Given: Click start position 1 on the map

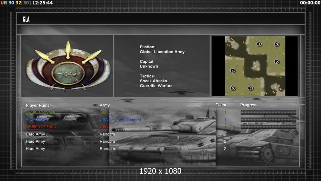Looking at the screenshot, I should pos(259,44).
